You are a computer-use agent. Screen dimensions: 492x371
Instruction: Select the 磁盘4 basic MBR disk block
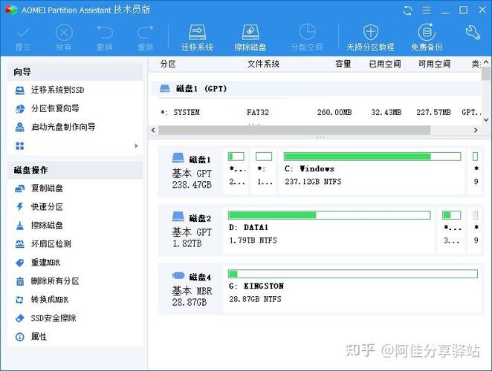coord(192,289)
